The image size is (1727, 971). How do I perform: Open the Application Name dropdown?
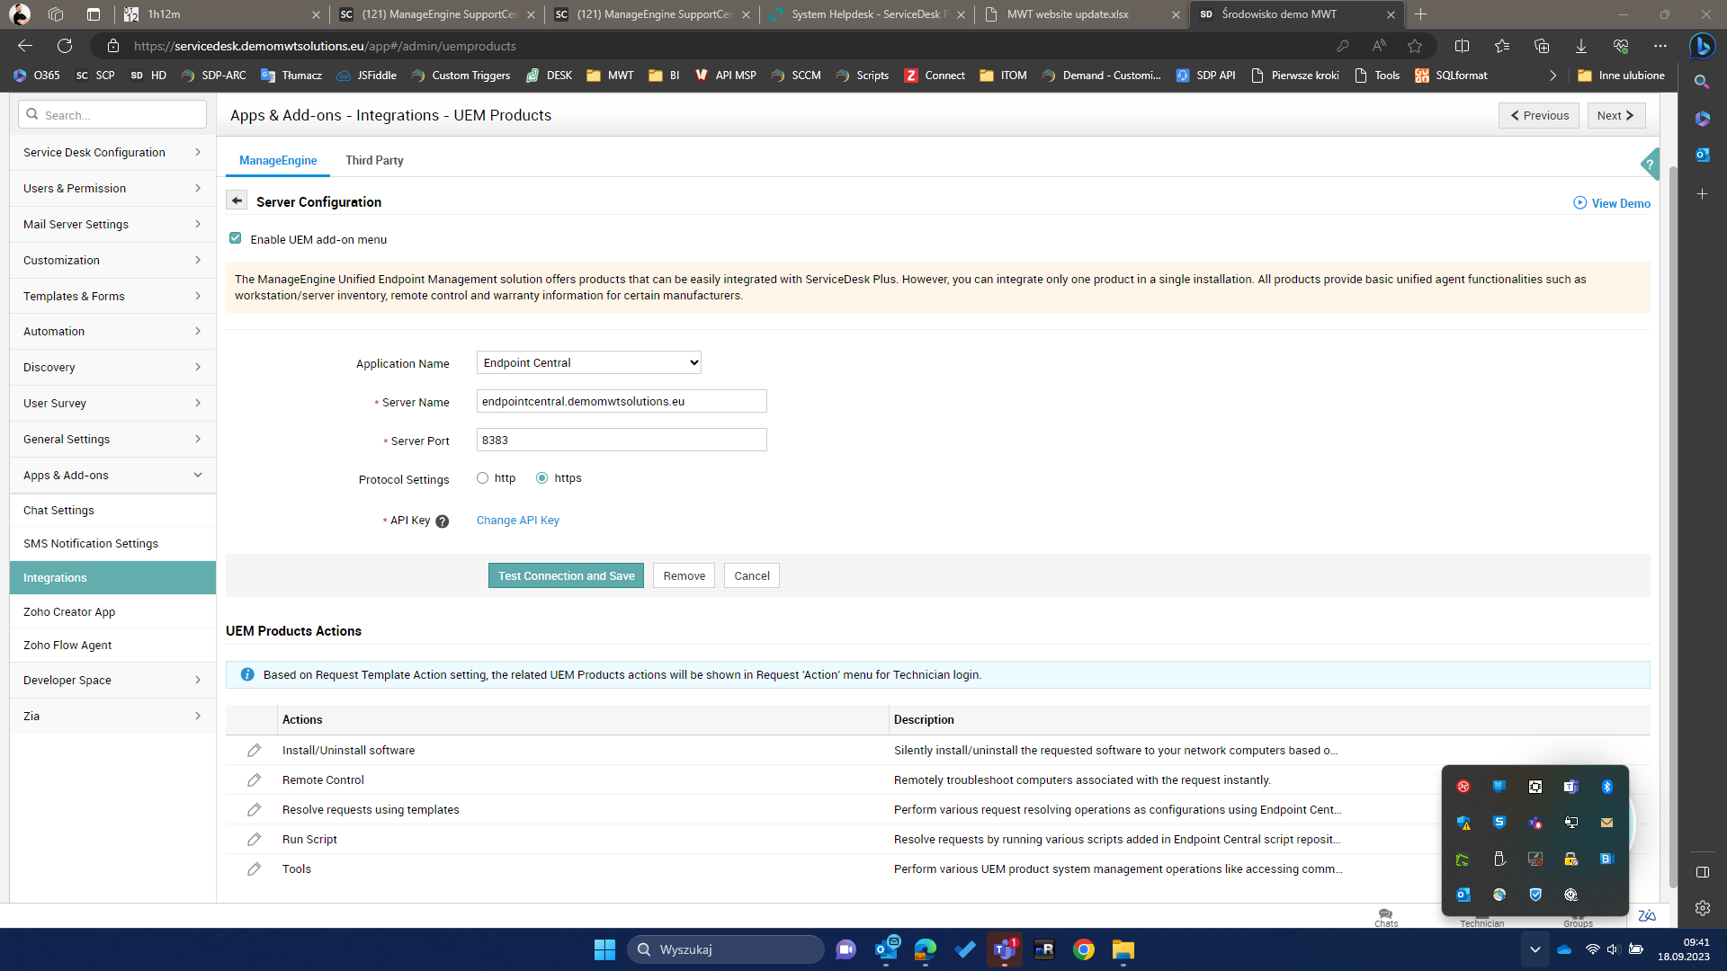click(x=588, y=362)
